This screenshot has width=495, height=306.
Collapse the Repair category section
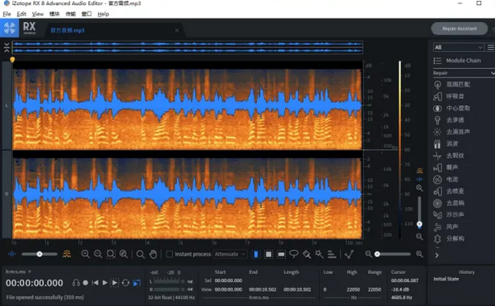pyautogui.click(x=464, y=73)
